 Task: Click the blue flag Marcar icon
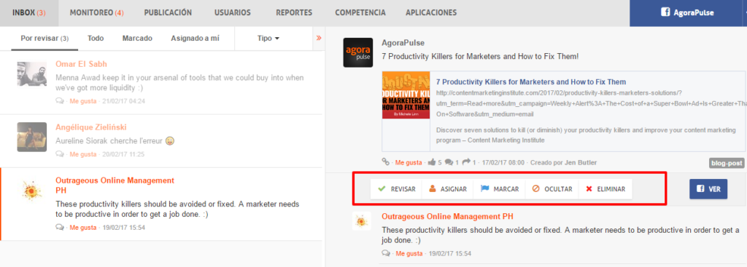[x=485, y=189]
